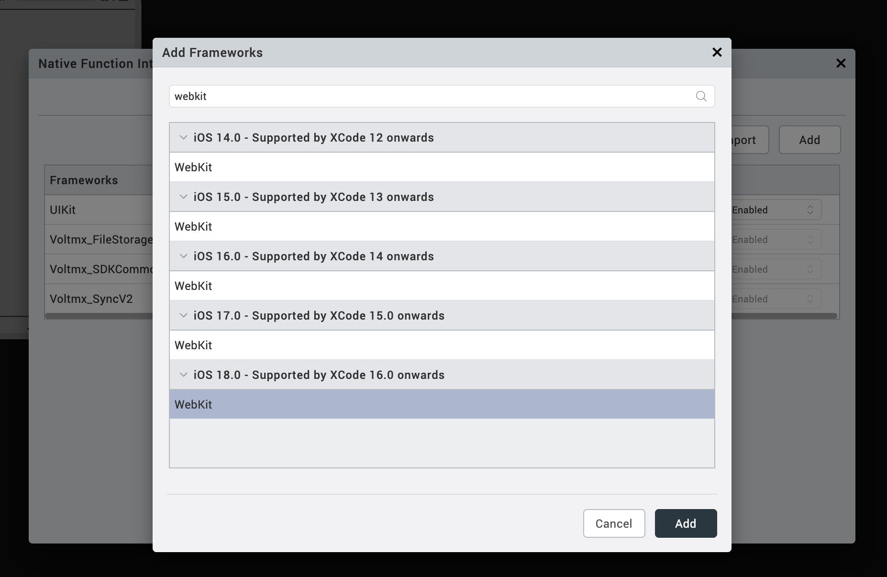The image size is (887, 577).
Task: Collapse the iOS 16.0 section chevron
Action: [183, 256]
